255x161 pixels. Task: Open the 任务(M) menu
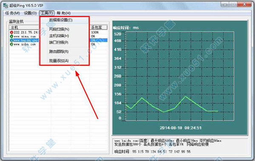(x=12, y=13)
